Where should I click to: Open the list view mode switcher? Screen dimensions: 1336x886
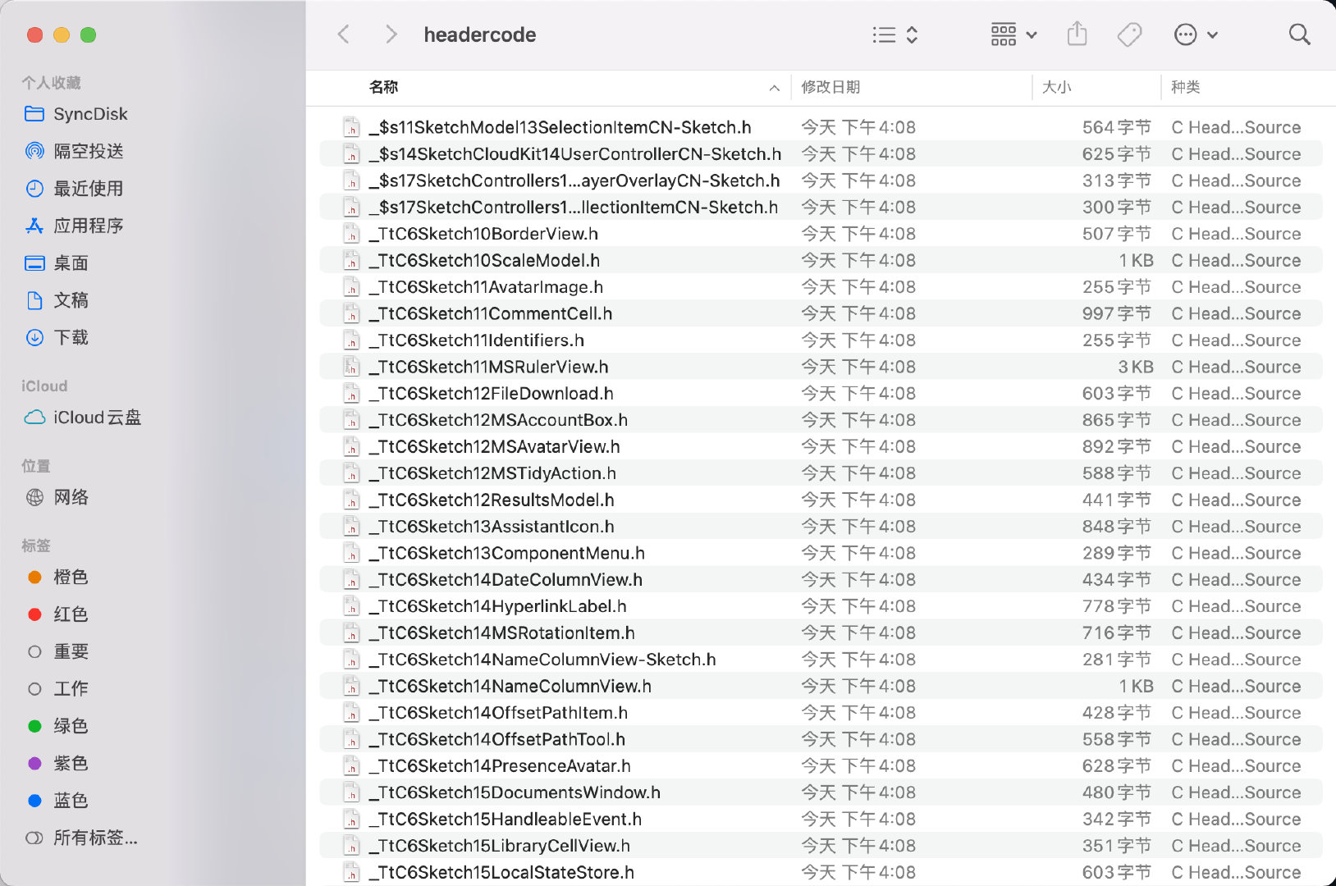(x=894, y=34)
